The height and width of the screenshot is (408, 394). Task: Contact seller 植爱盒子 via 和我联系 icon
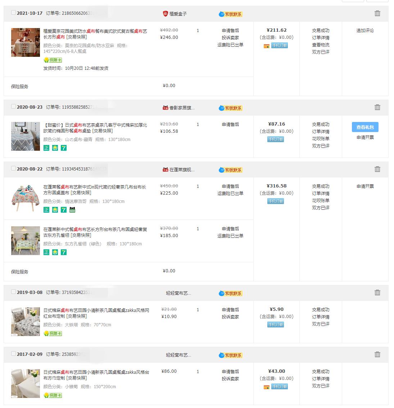click(x=231, y=14)
